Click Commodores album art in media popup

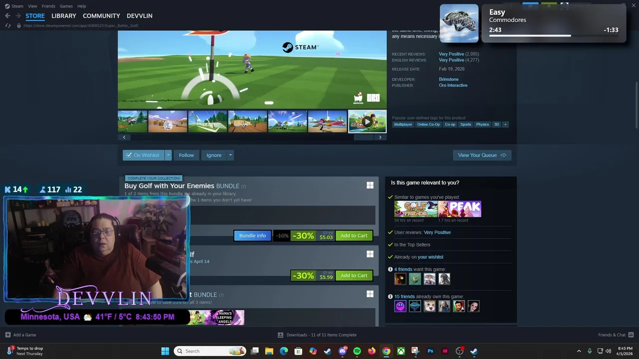(459, 23)
